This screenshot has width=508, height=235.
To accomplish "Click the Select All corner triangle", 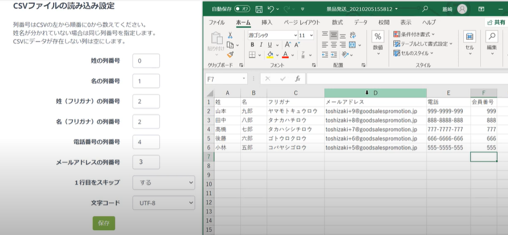I will pos(209,93).
